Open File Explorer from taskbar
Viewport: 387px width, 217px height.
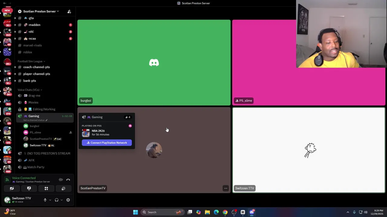point(207,212)
